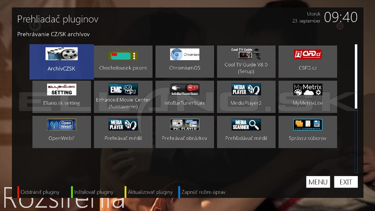Click the 'InfoBarTunerState' label
The image size is (375, 211).
pyautogui.click(x=185, y=103)
